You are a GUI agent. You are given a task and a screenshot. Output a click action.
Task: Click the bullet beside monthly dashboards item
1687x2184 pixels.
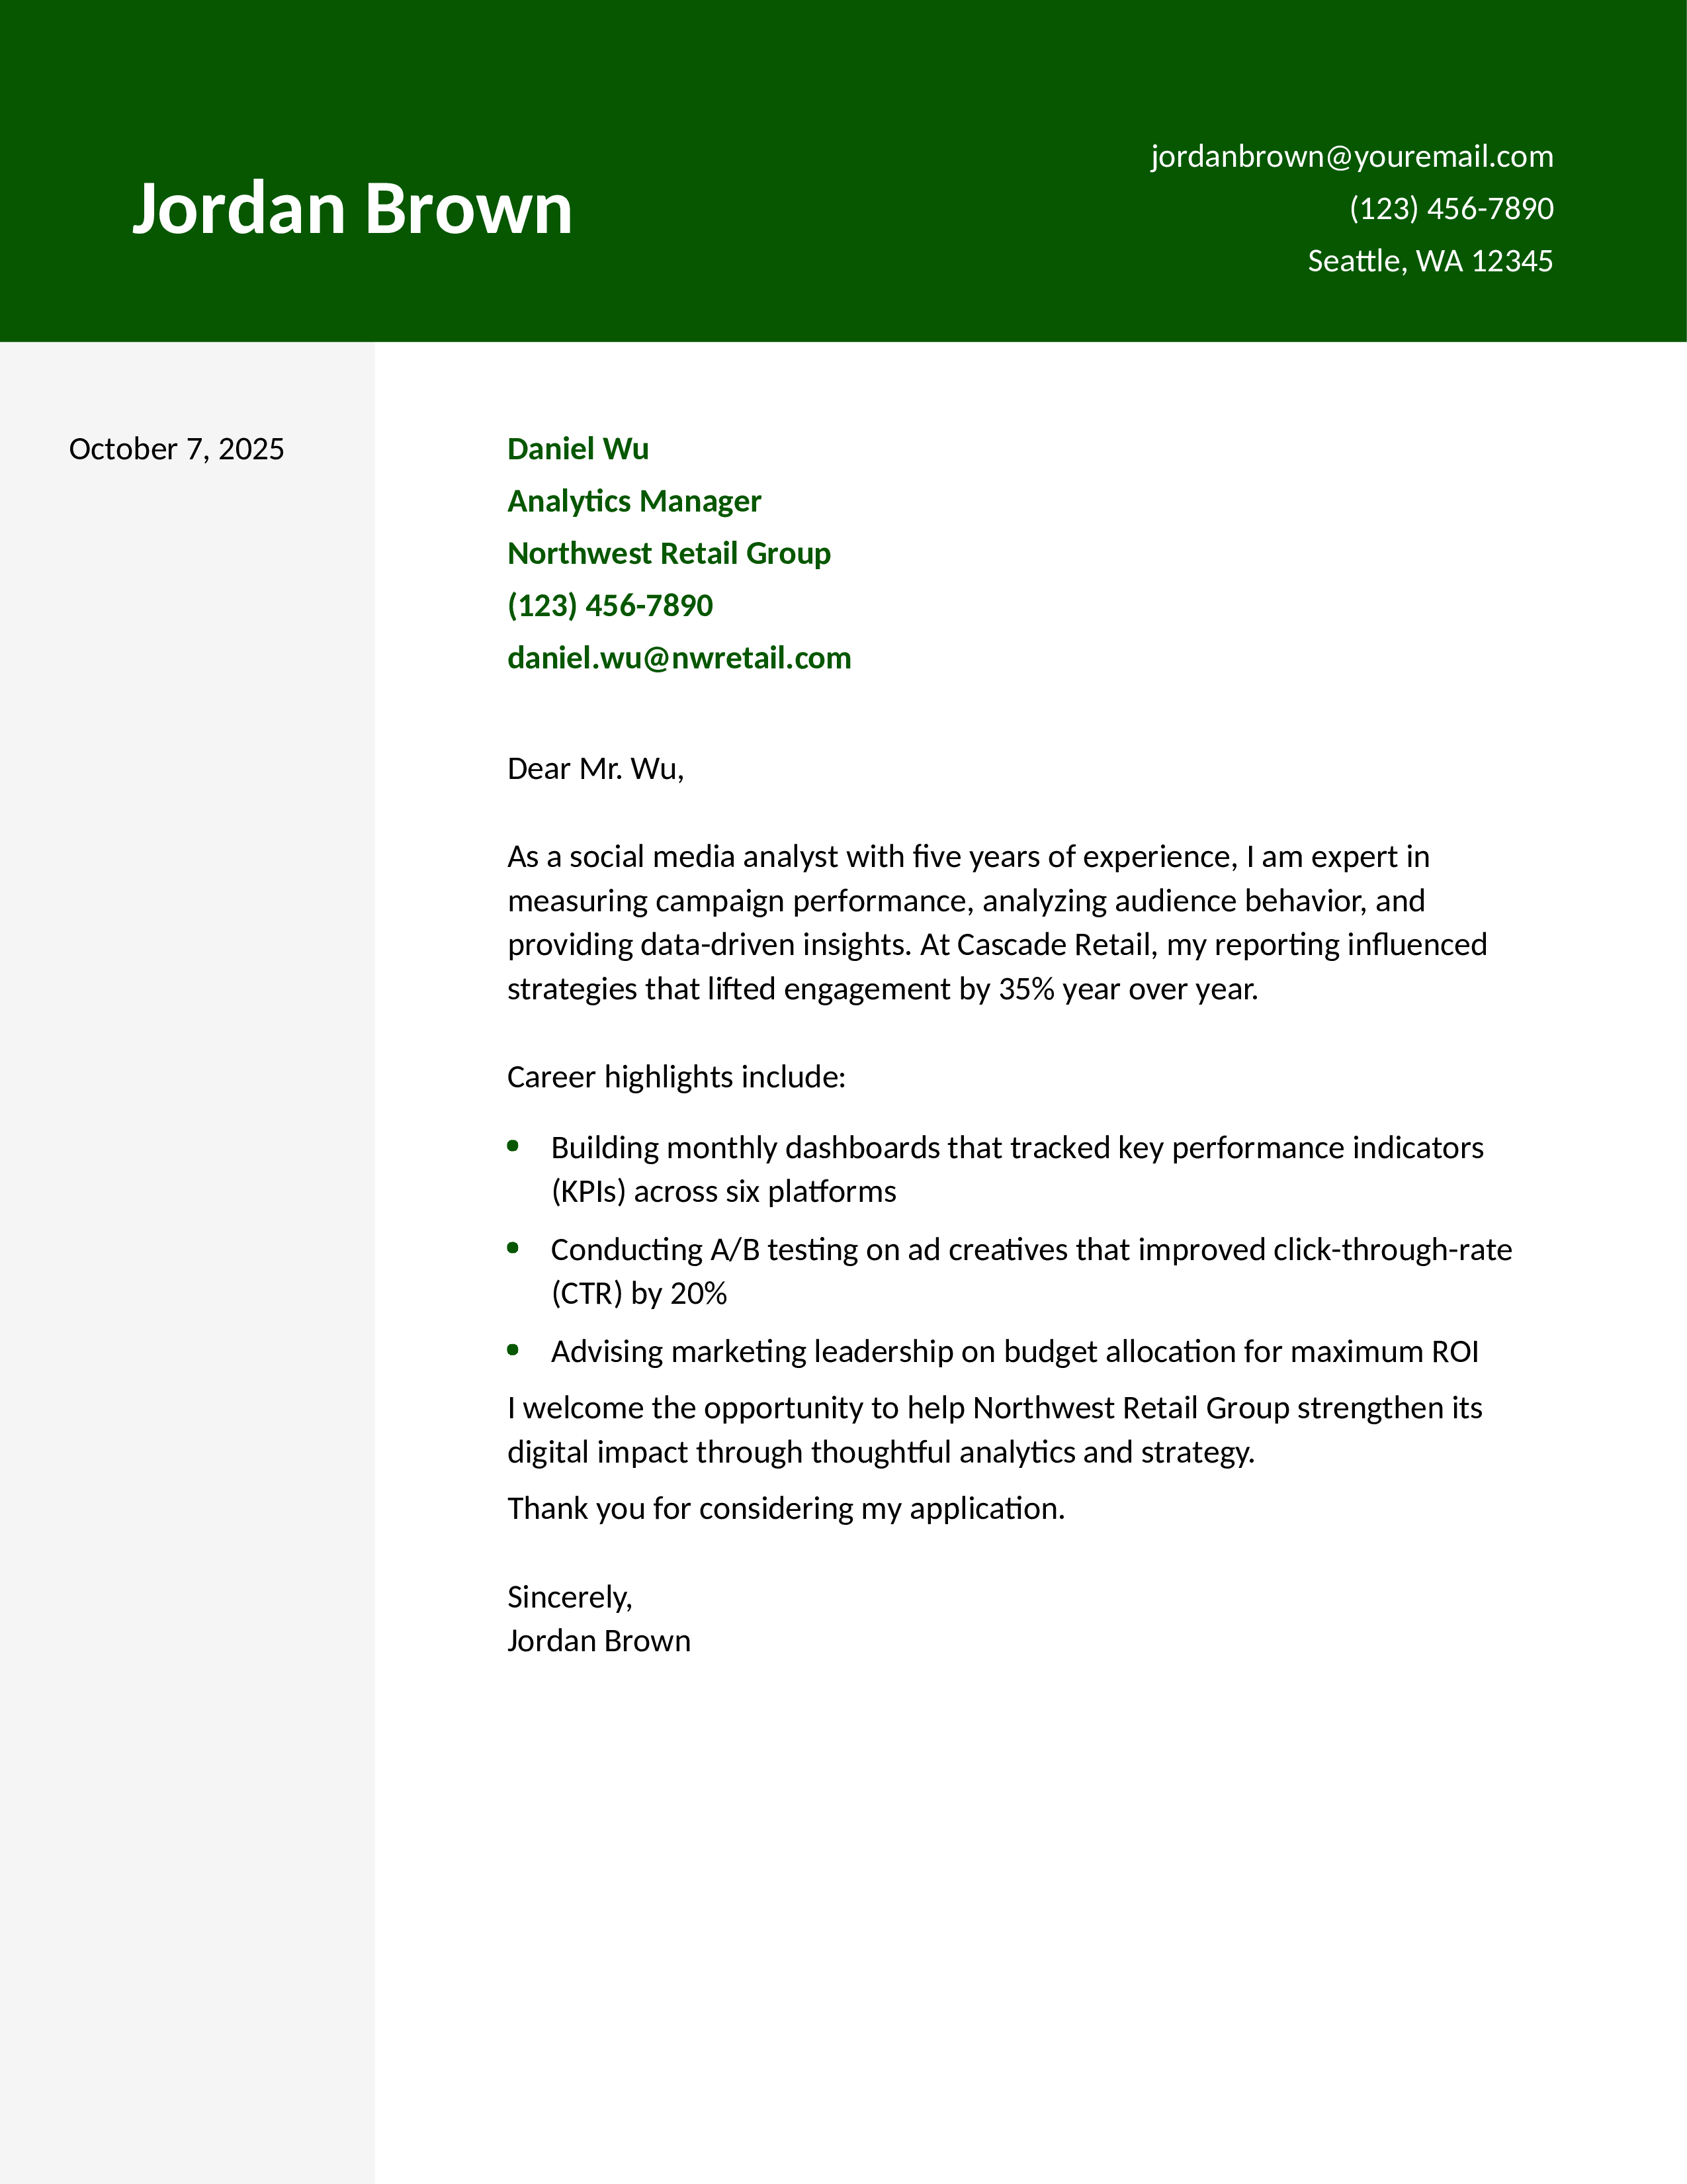point(513,1146)
